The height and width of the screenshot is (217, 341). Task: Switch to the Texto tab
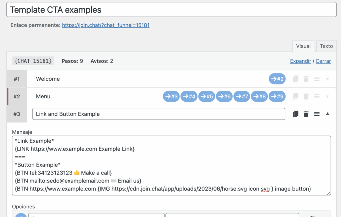326,46
